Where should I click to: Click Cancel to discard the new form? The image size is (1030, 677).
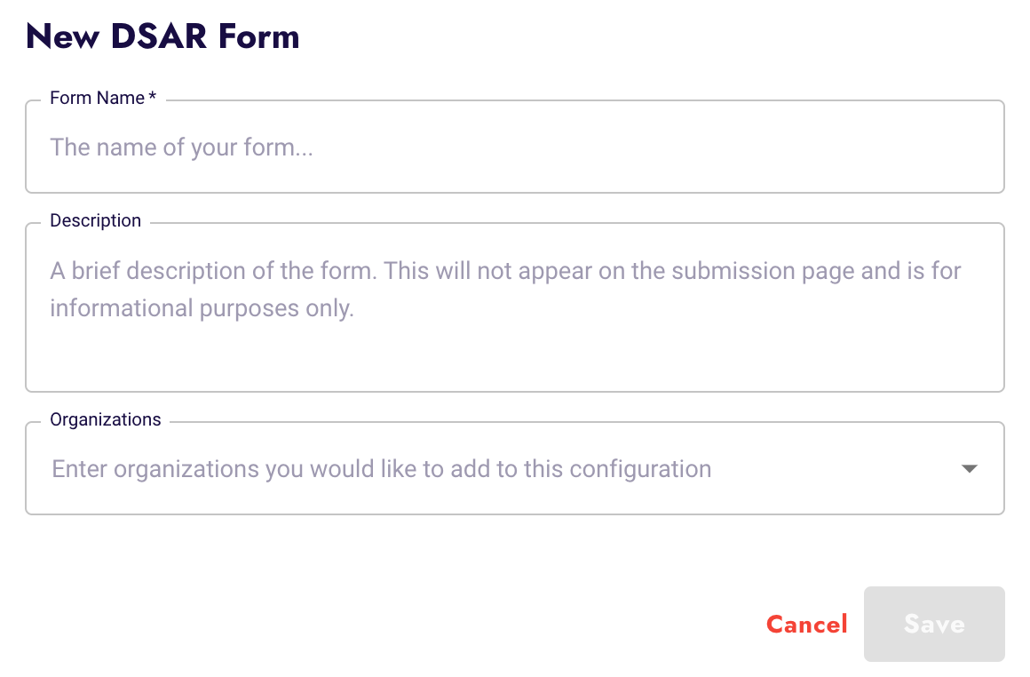click(x=806, y=624)
